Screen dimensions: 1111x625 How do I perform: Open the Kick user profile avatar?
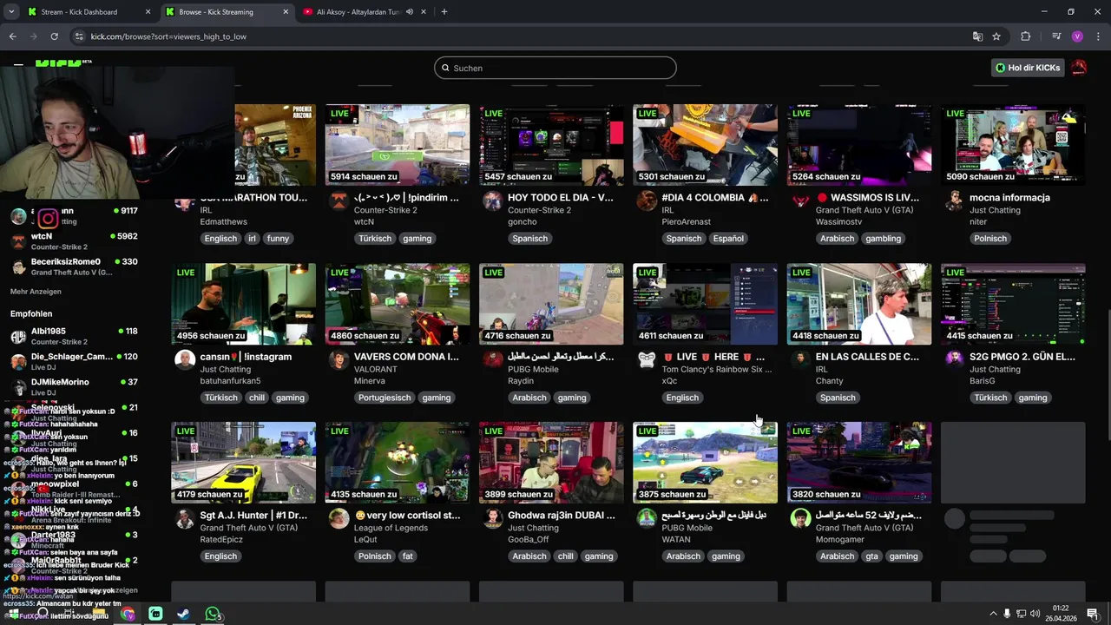click(x=1079, y=68)
